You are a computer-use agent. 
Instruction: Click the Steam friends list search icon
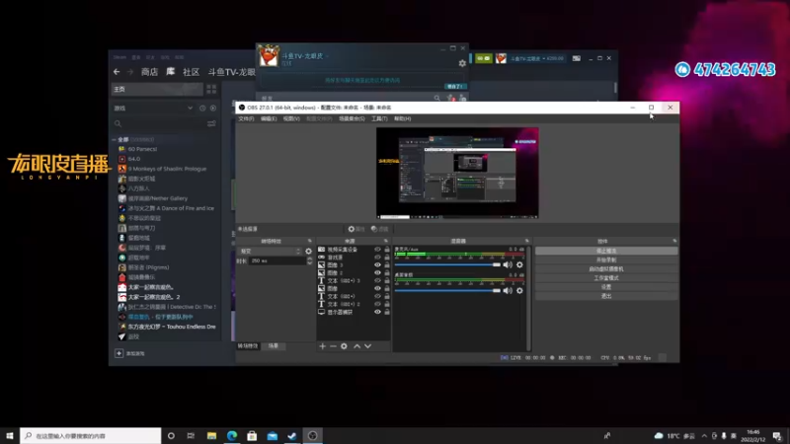pyautogui.click(x=436, y=98)
